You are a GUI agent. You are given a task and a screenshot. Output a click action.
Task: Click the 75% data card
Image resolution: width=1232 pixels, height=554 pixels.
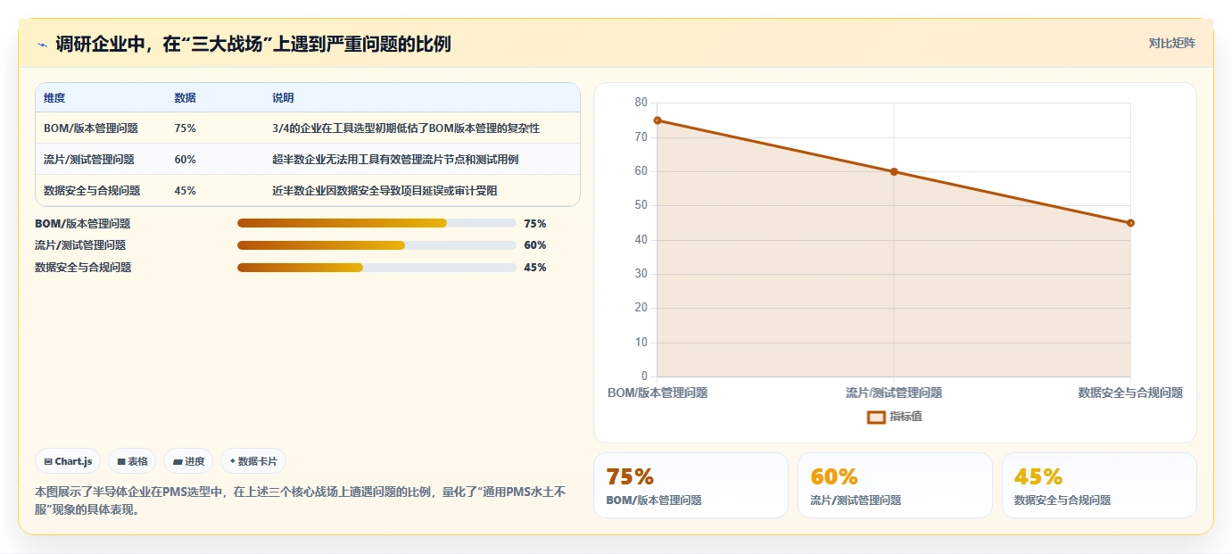690,485
